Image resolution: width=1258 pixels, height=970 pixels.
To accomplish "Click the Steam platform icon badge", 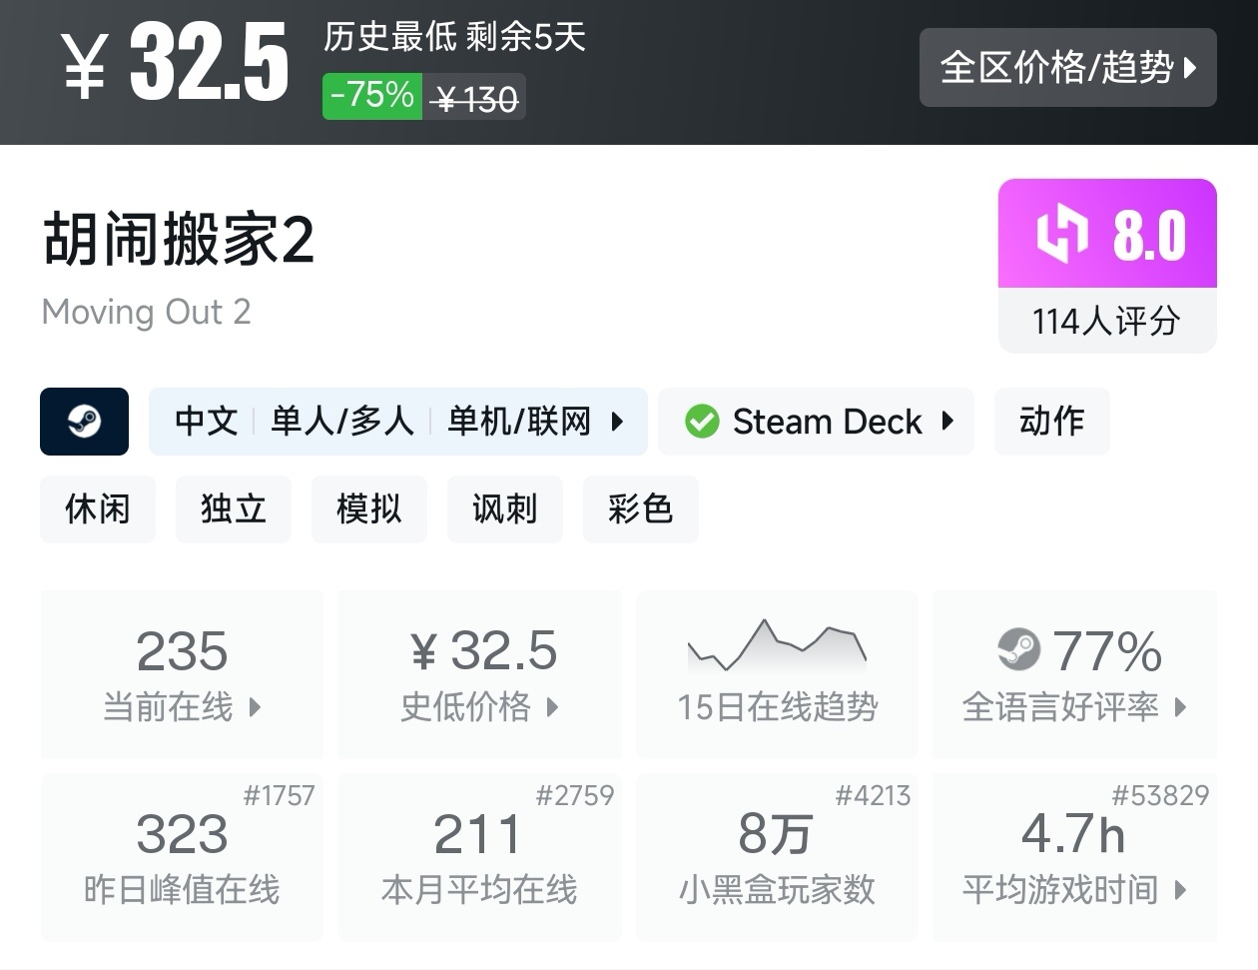I will 84,422.
